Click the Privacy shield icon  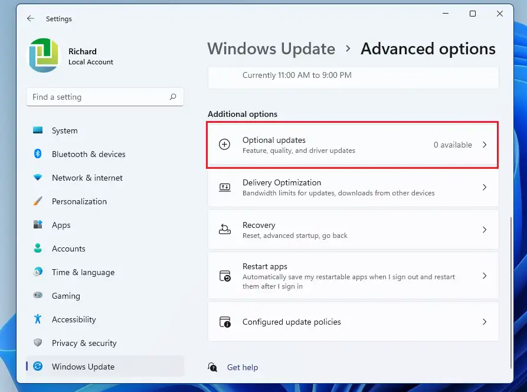click(38, 342)
